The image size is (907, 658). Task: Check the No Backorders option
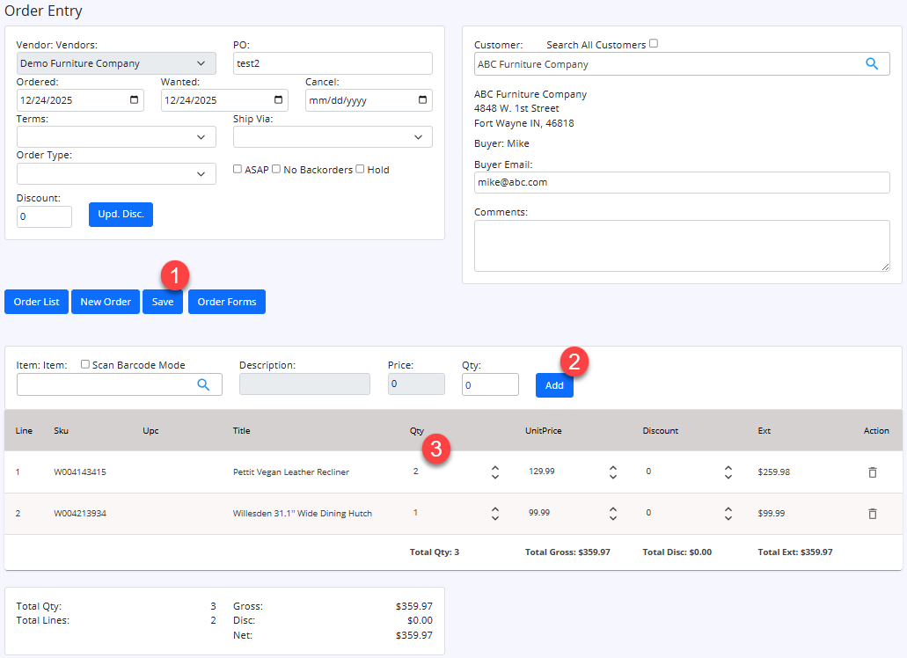[x=276, y=169]
